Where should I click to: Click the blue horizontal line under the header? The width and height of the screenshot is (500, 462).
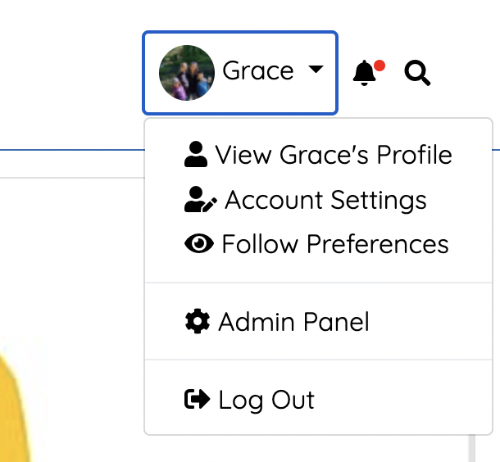pos(72,150)
